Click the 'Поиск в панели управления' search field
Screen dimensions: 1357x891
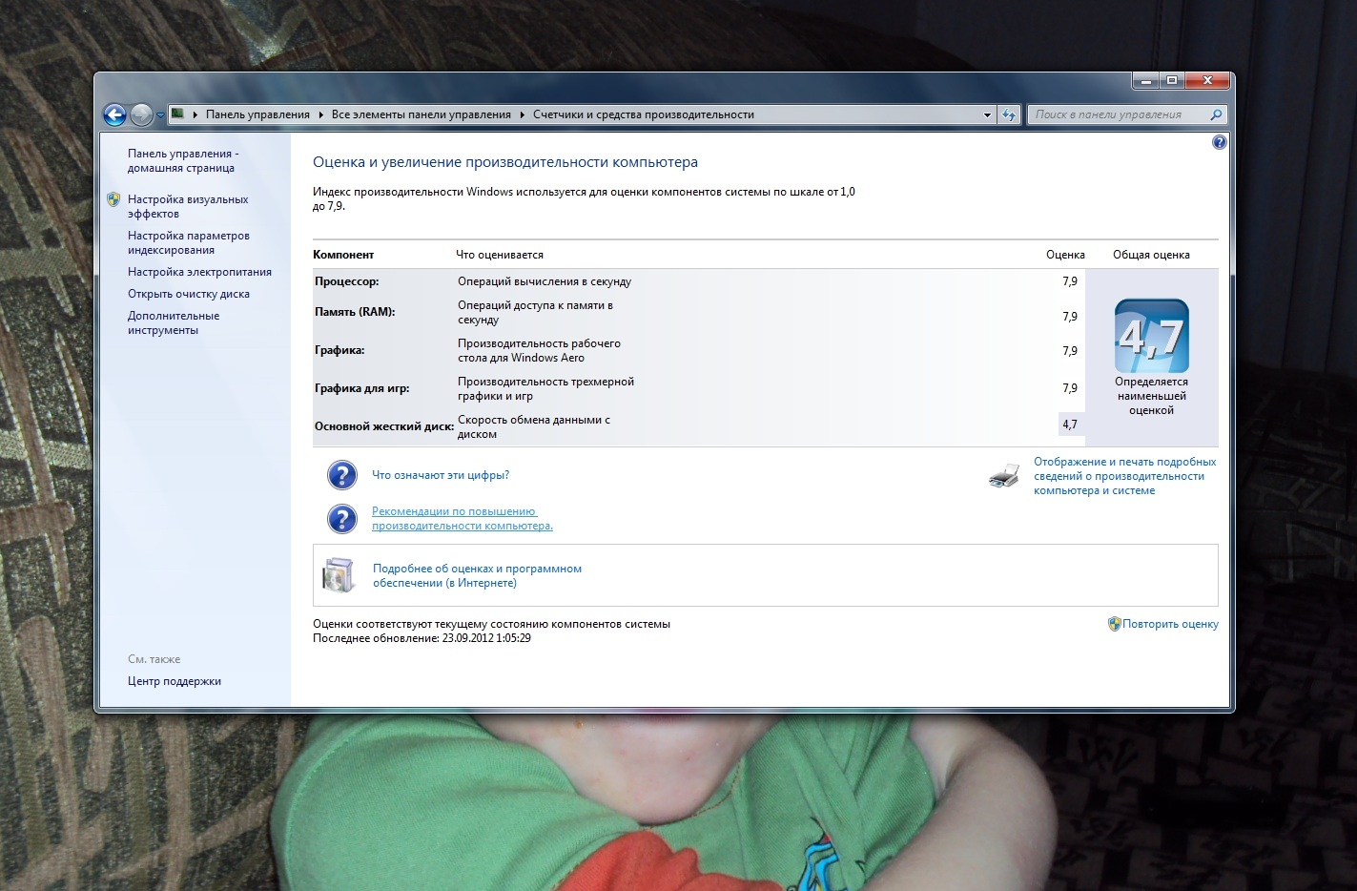(x=1116, y=114)
